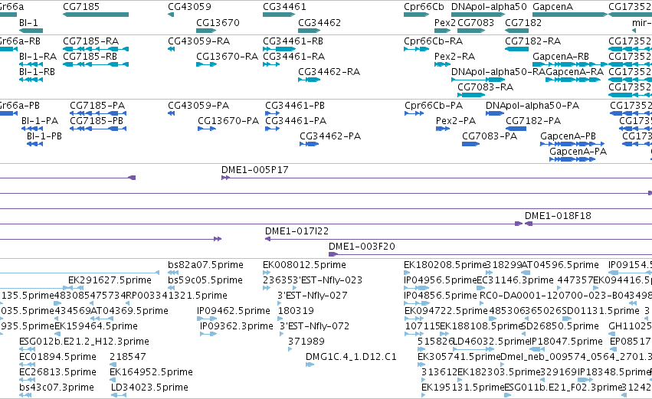
Task: Click protein CG7185-PA
Action: [x=98, y=113]
